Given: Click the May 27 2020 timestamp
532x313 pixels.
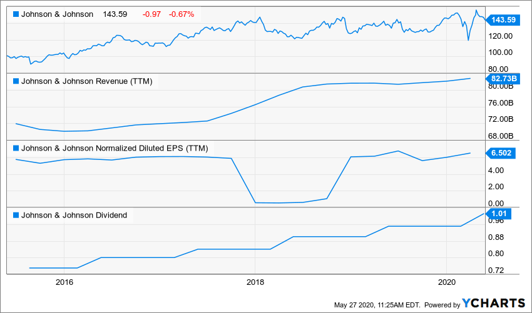Looking at the screenshot, I should click(x=376, y=304).
